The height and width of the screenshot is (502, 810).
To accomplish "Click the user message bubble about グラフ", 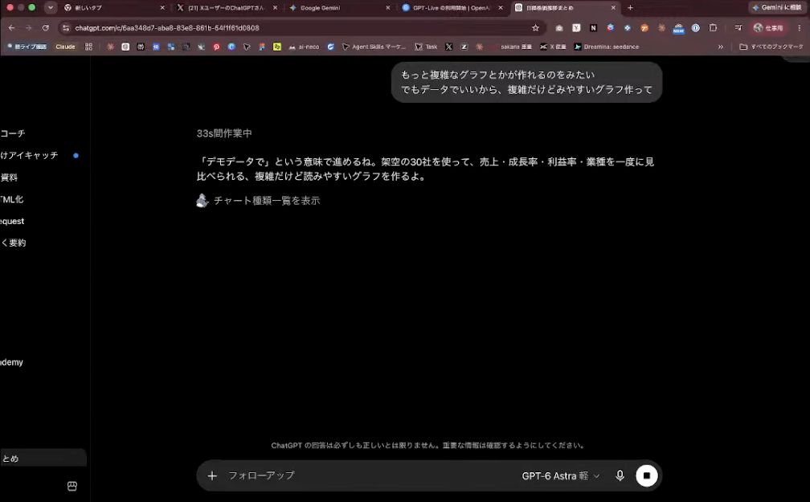I will [x=526, y=82].
